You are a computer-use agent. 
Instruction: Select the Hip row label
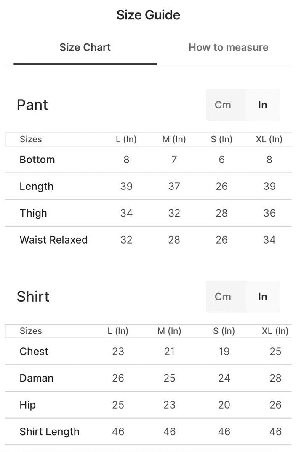click(x=27, y=405)
